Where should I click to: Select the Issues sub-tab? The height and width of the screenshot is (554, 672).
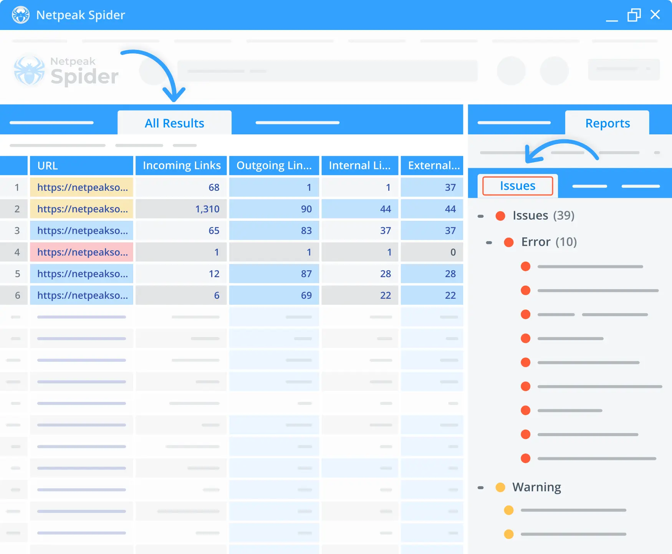pos(517,186)
